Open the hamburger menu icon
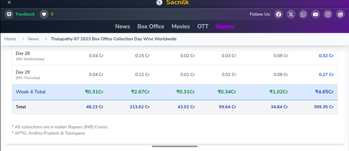Viewport: 349px width, 151px height. 9,2
